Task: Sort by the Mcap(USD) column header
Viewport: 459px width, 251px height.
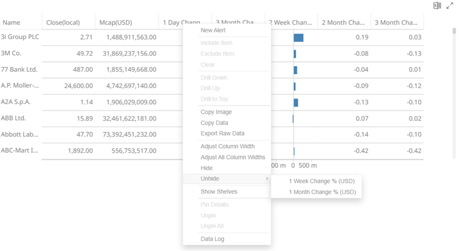Action: pos(116,23)
